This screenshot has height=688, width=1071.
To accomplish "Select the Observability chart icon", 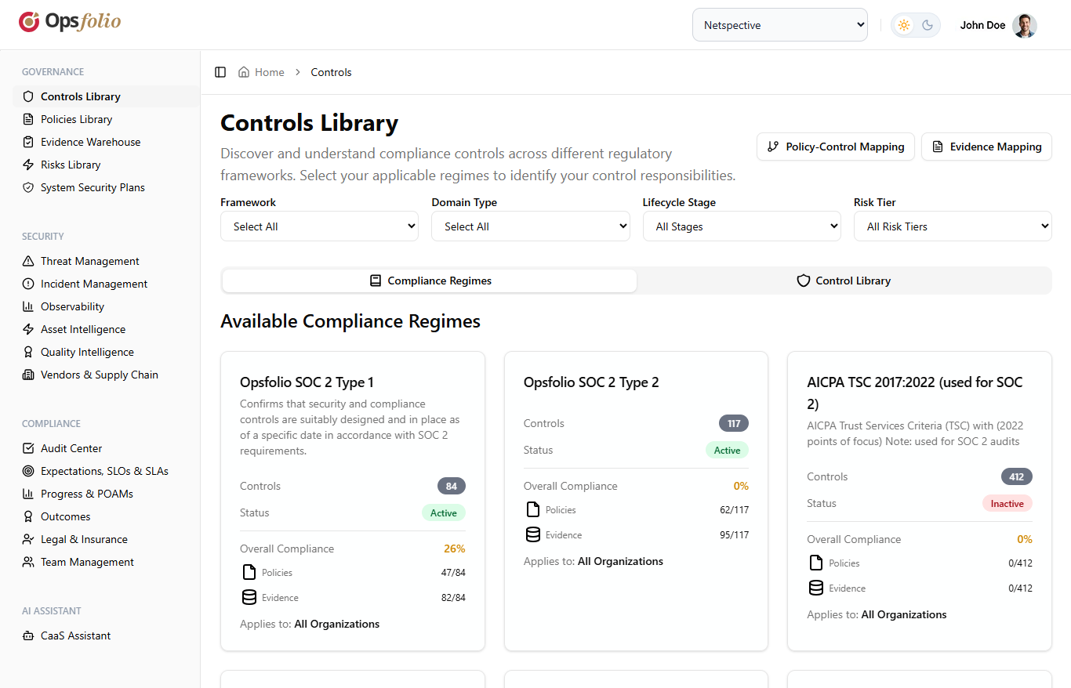I will [x=28, y=306].
